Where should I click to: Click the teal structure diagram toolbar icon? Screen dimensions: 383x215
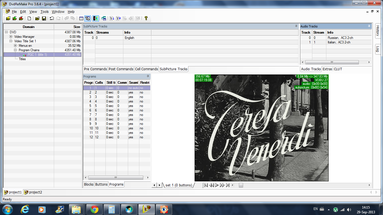(x=104, y=18)
